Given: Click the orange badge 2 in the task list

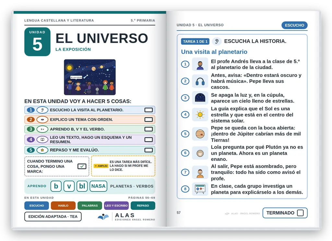Looking at the screenshot, I should pos(31,119).
